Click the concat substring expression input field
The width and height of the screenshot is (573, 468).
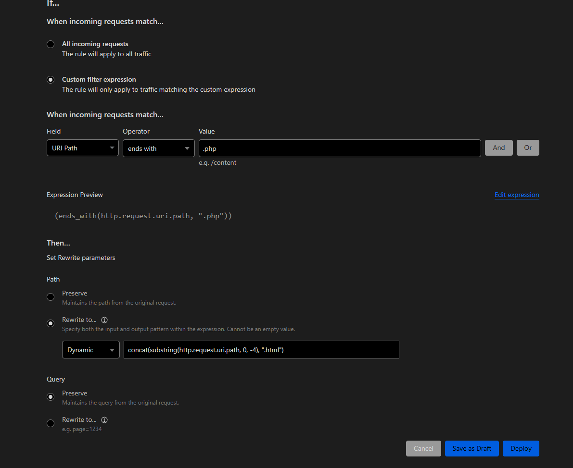261,349
